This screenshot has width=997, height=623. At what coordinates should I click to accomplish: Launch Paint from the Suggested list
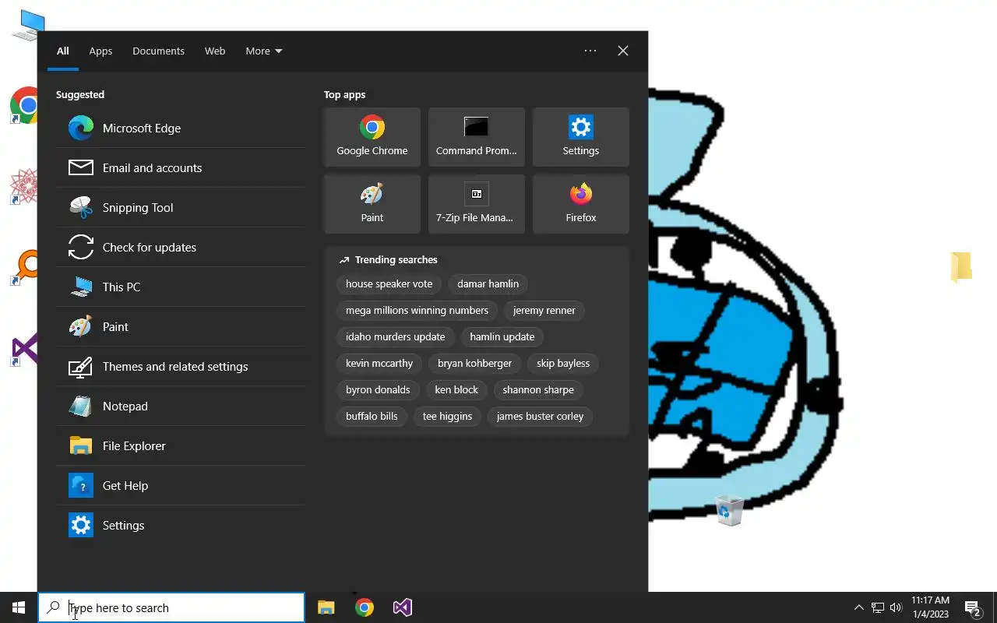180,327
